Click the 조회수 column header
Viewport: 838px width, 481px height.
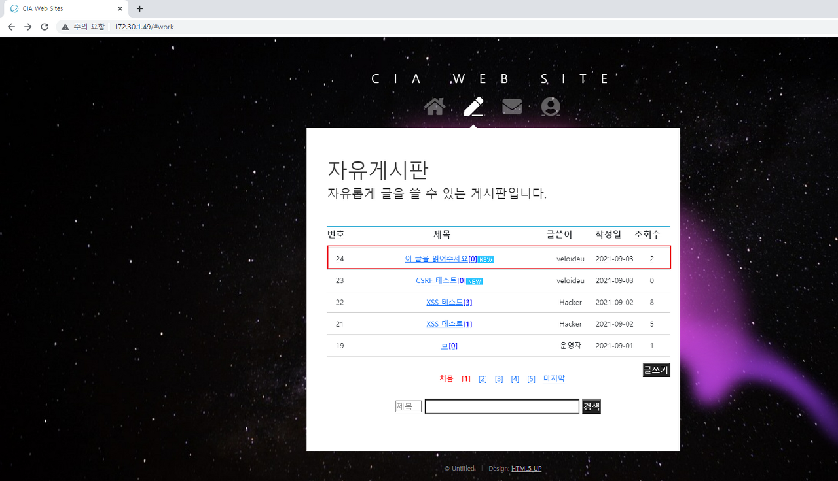click(647, 234)
